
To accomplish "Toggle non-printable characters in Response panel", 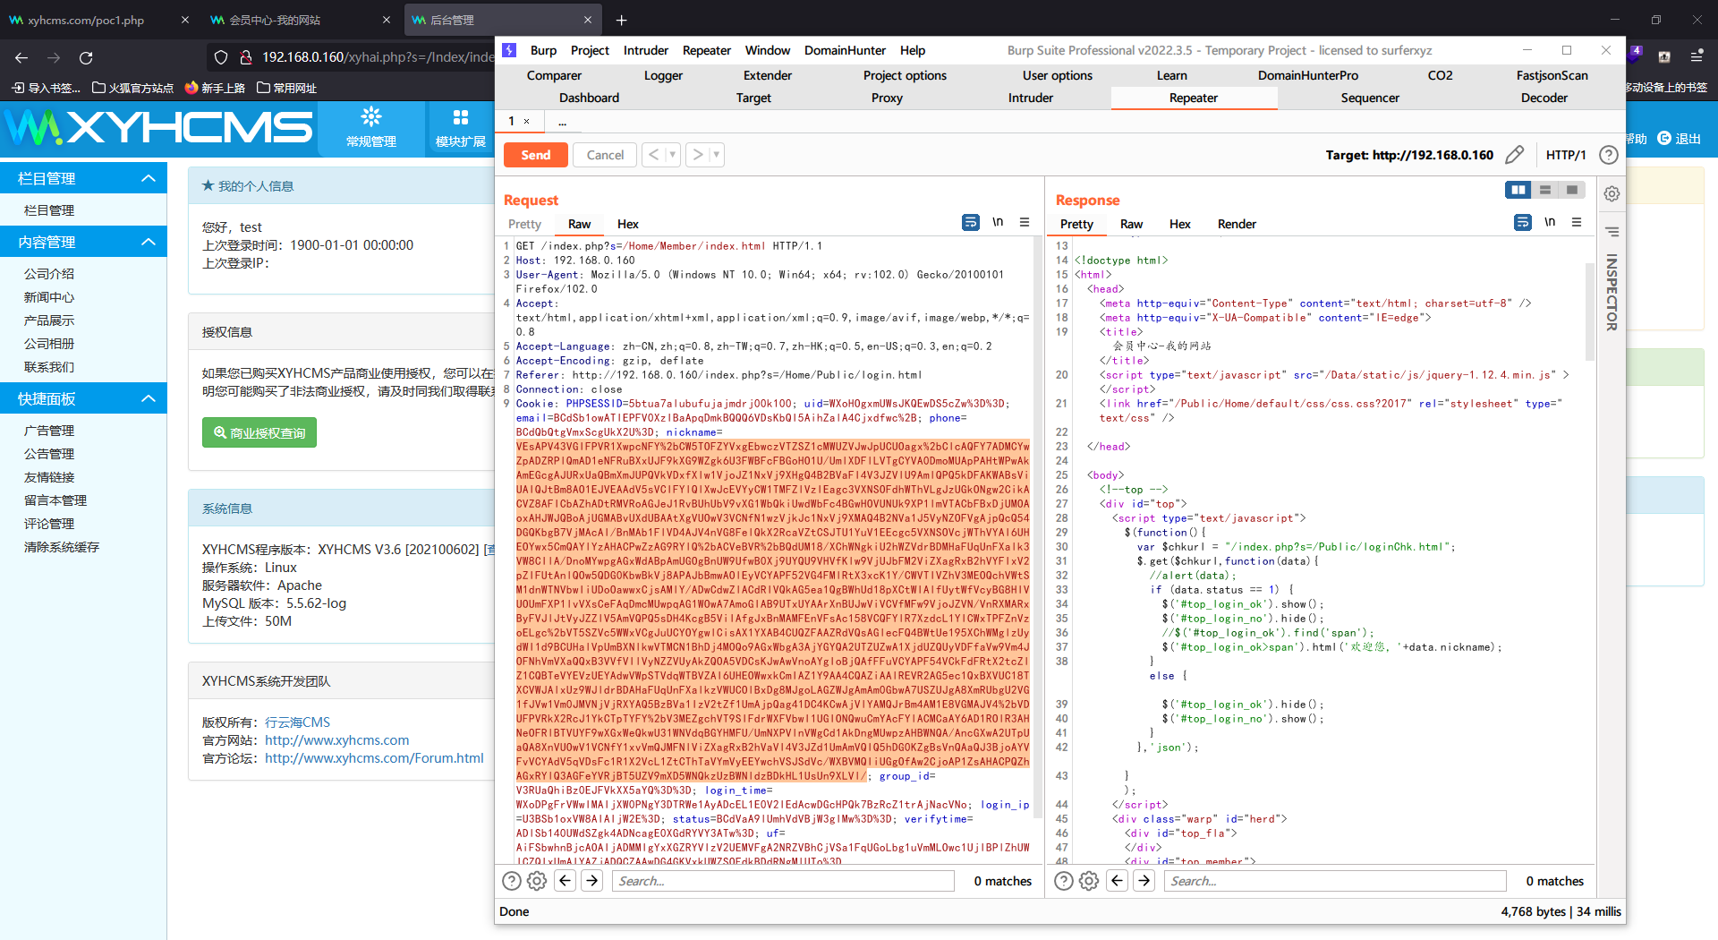I will point(1550,222).
